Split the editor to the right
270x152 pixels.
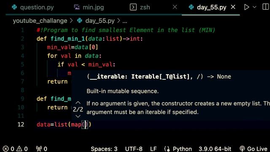click(265, 7)
